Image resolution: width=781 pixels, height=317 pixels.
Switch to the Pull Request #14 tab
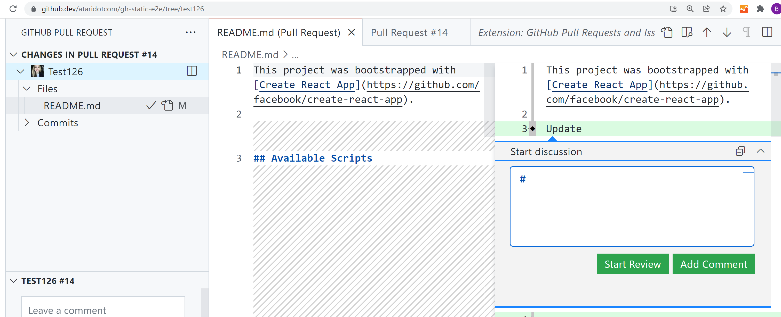click(409, 32)
